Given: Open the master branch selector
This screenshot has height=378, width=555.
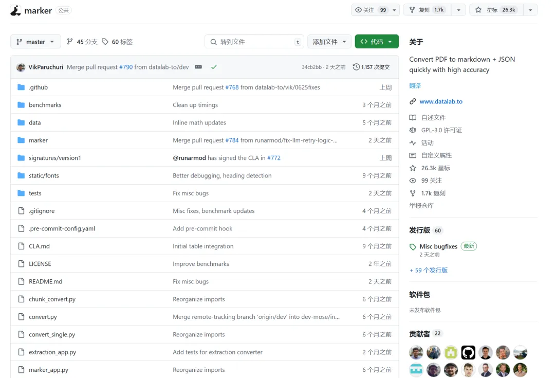Looking at the screenshot, I should 35,42.
